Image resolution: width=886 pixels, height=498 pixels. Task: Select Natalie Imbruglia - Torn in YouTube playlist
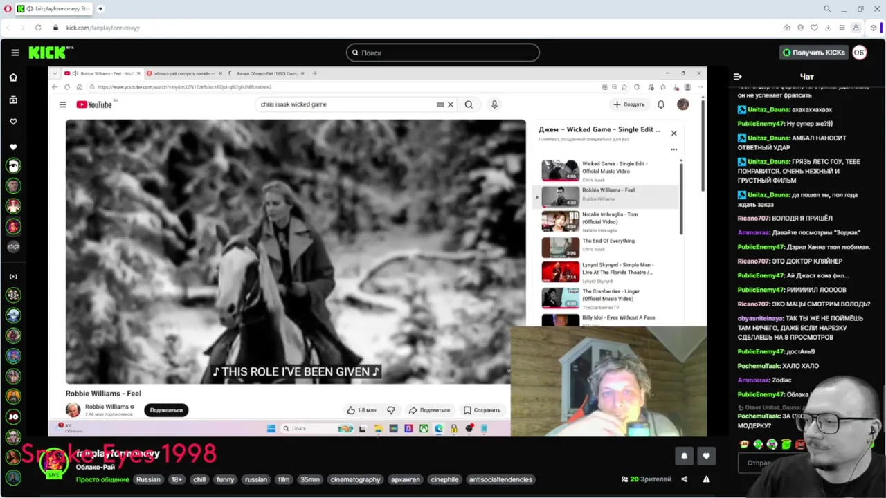(606, 221)
